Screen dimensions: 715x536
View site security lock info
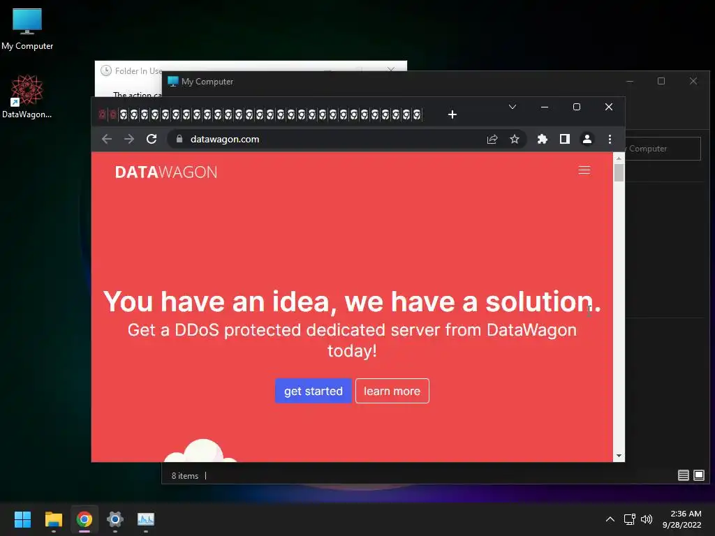[x=179, y=139]
